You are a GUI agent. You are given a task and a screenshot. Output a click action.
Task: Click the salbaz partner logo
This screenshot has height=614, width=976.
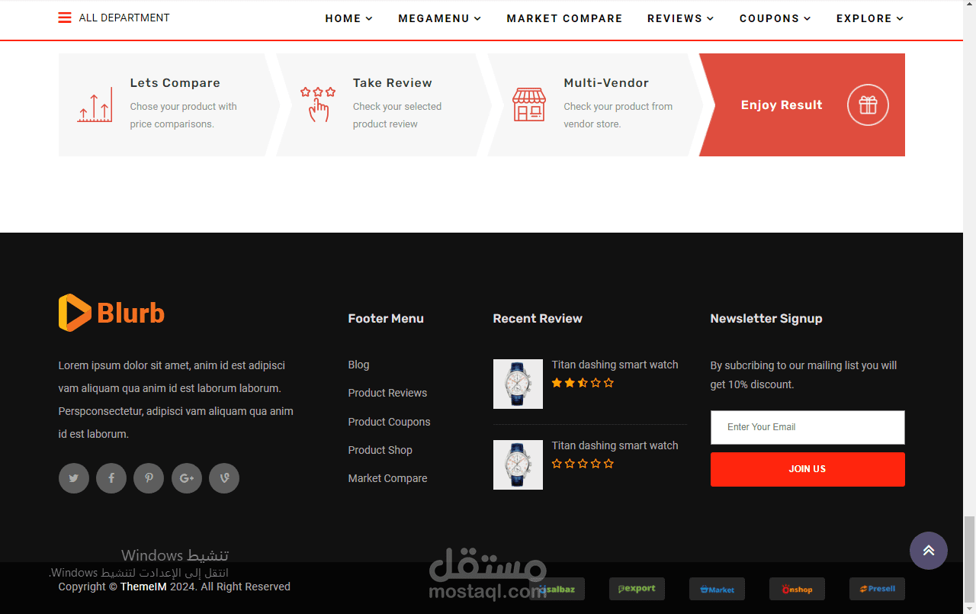(x=557, y=589)
